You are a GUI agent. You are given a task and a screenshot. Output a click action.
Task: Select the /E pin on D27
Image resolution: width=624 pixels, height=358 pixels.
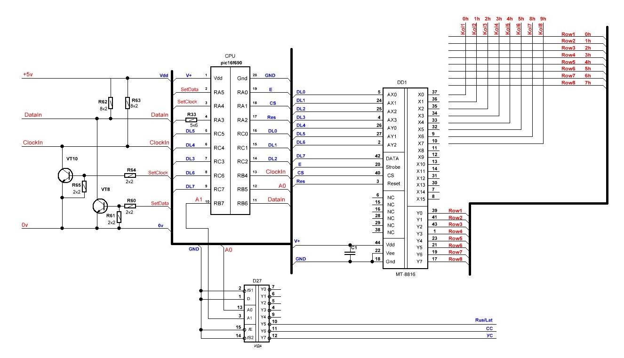click(x=249, y=329)
